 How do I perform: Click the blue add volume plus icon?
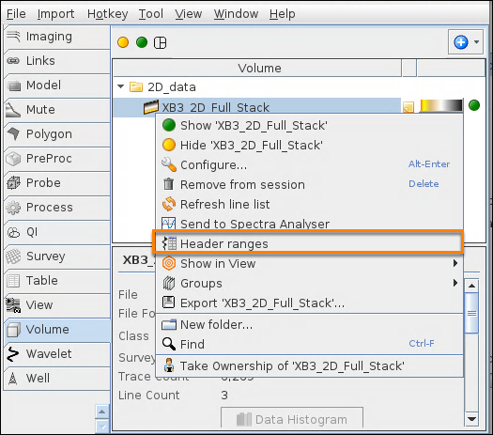pos(461,42)
